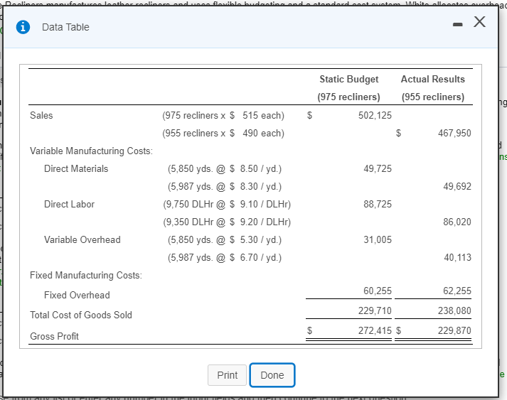Click direct labor budget value 88,725
This screenshot has height=400, width=507.
coord(378,204)
